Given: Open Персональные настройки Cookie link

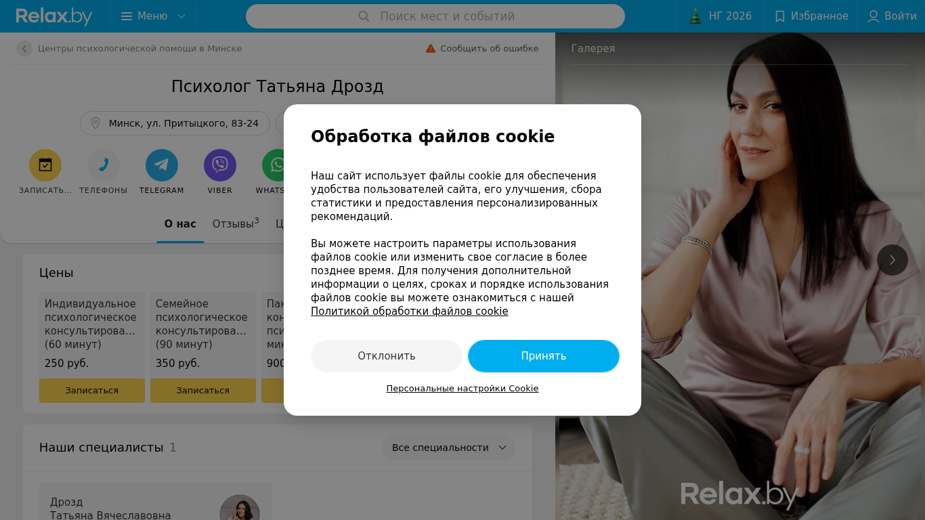Looking at the screenshot, I should [462, 389].
